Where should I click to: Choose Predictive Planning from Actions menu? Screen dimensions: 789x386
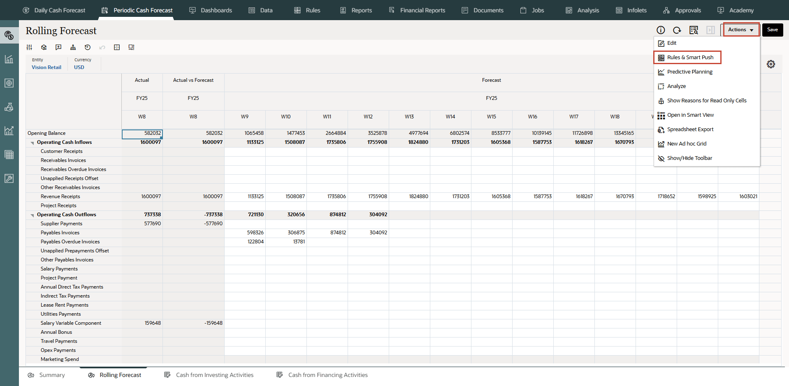689,72
